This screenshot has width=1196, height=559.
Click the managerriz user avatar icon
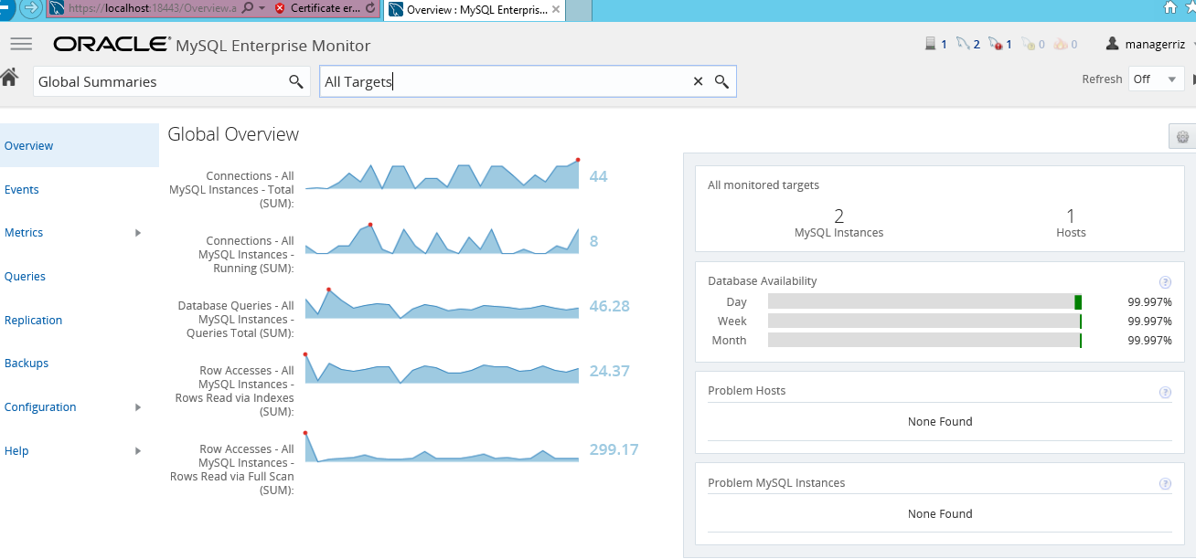(1113, 43)
